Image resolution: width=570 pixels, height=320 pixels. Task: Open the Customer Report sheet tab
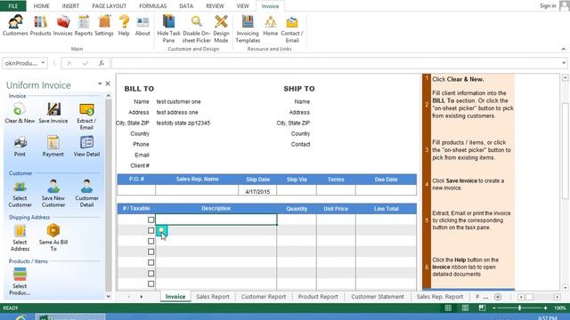[264, 297]
